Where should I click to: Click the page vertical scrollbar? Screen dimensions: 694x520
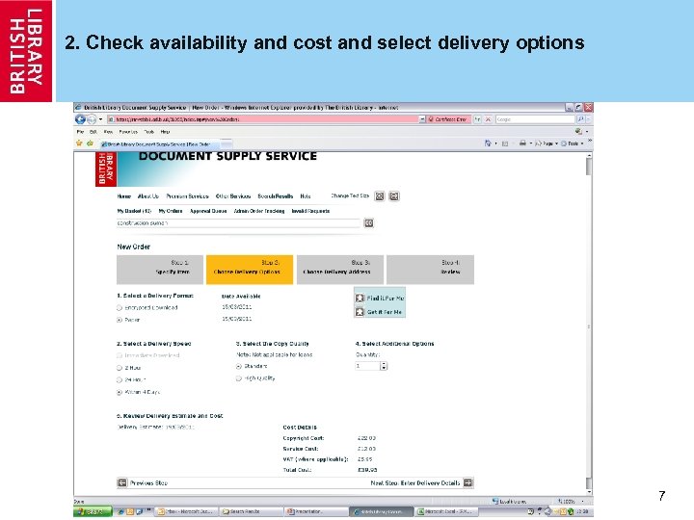click(589, 324)
